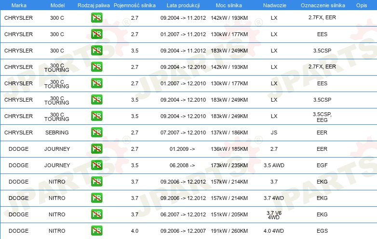The width and height of the screenshot is (377, 239).
Task: Click fuel icon in 300 C Touring EES row
Action: click(96, 83)
